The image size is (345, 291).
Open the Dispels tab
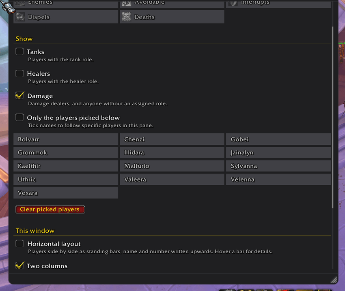(x=66, y=17)
